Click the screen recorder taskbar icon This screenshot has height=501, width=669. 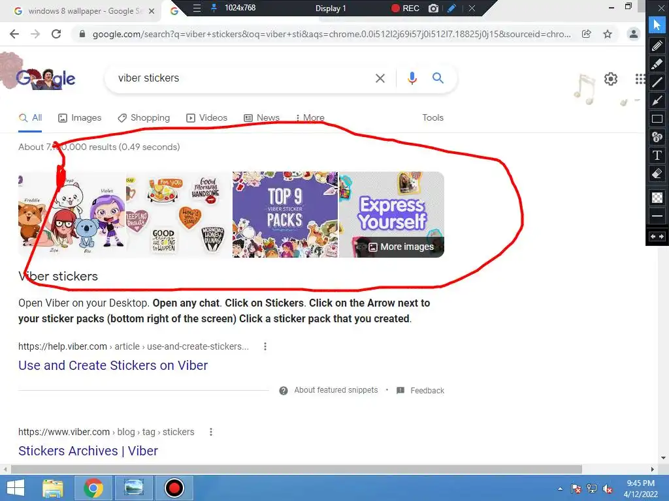[174, 488]
